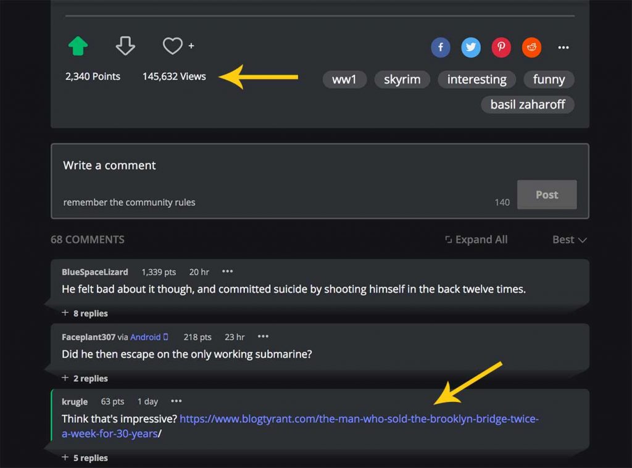This screenshot has width=632, height=468.
Task: Open options menu for Faceplant307's comment
Action: point(263,337)
